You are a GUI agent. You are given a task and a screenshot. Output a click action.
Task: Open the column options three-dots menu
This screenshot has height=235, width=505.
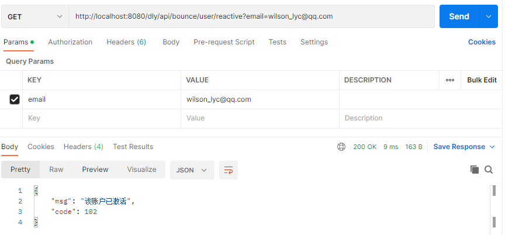pos(450,80)
